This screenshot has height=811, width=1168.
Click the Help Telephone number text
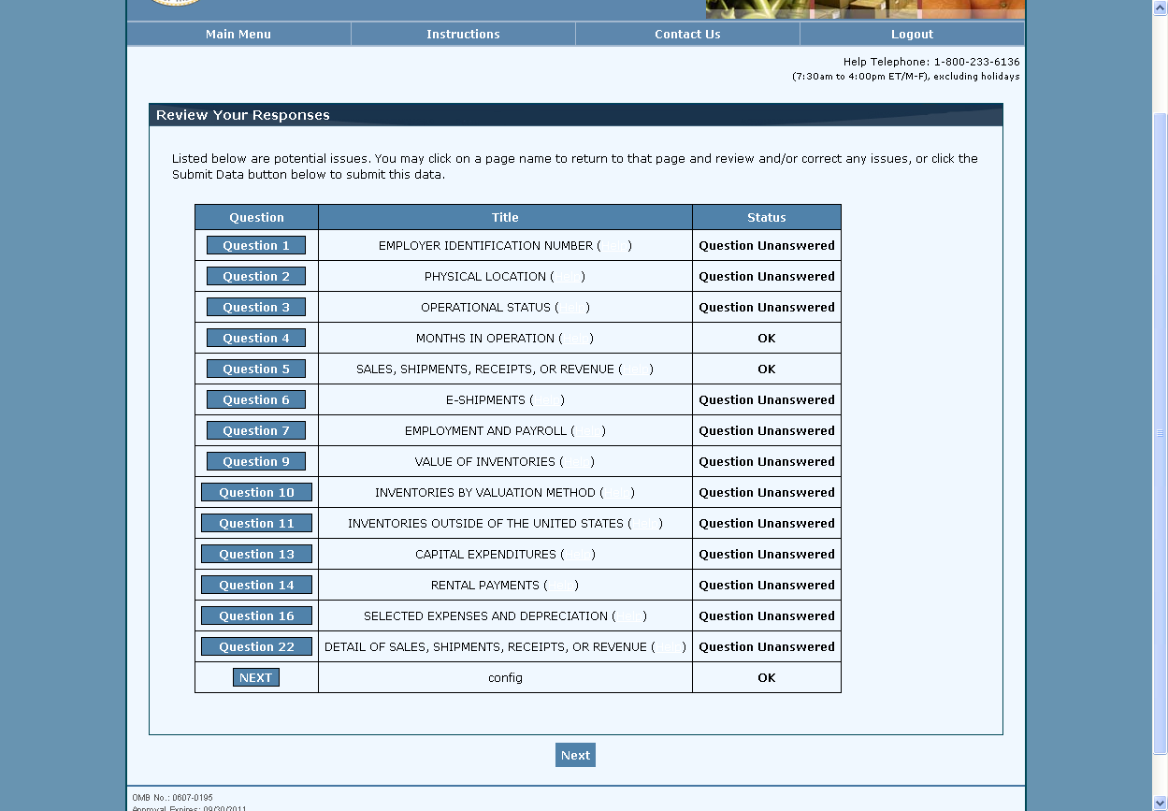coord(931,62)
